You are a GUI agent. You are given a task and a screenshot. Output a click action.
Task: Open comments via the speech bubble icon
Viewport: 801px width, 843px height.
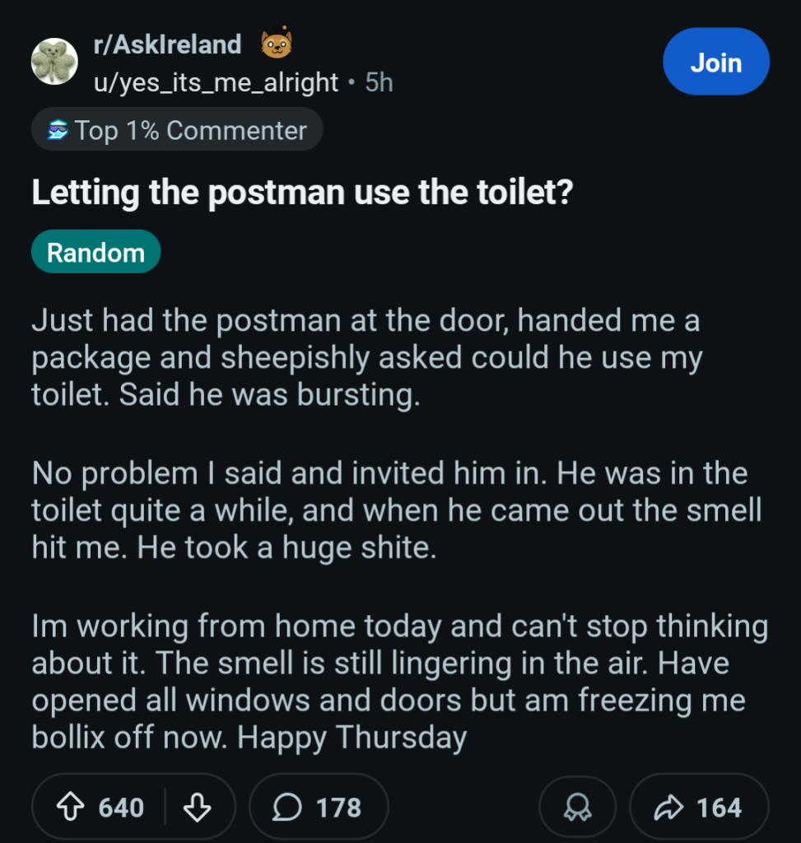click(286, 808)
